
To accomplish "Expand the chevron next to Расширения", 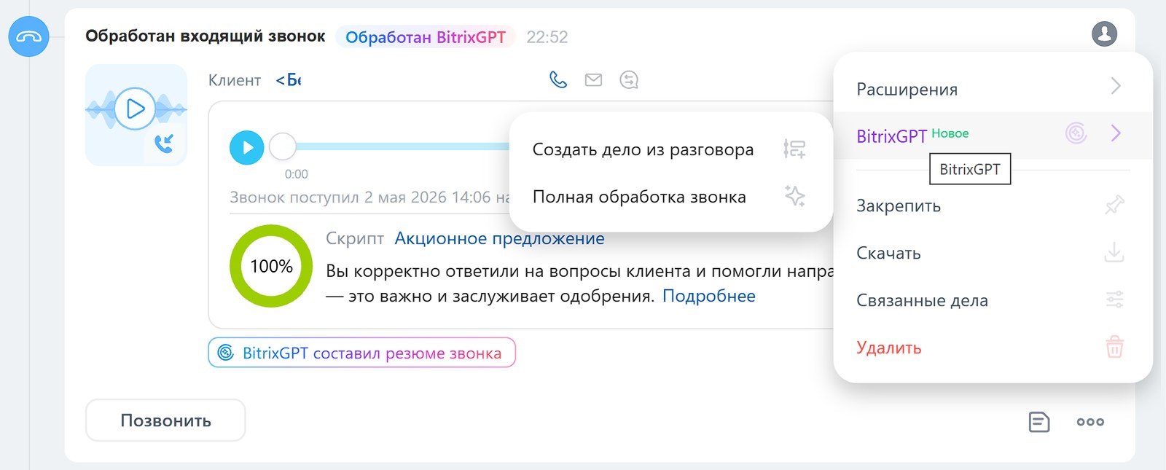I will 1116,86.
